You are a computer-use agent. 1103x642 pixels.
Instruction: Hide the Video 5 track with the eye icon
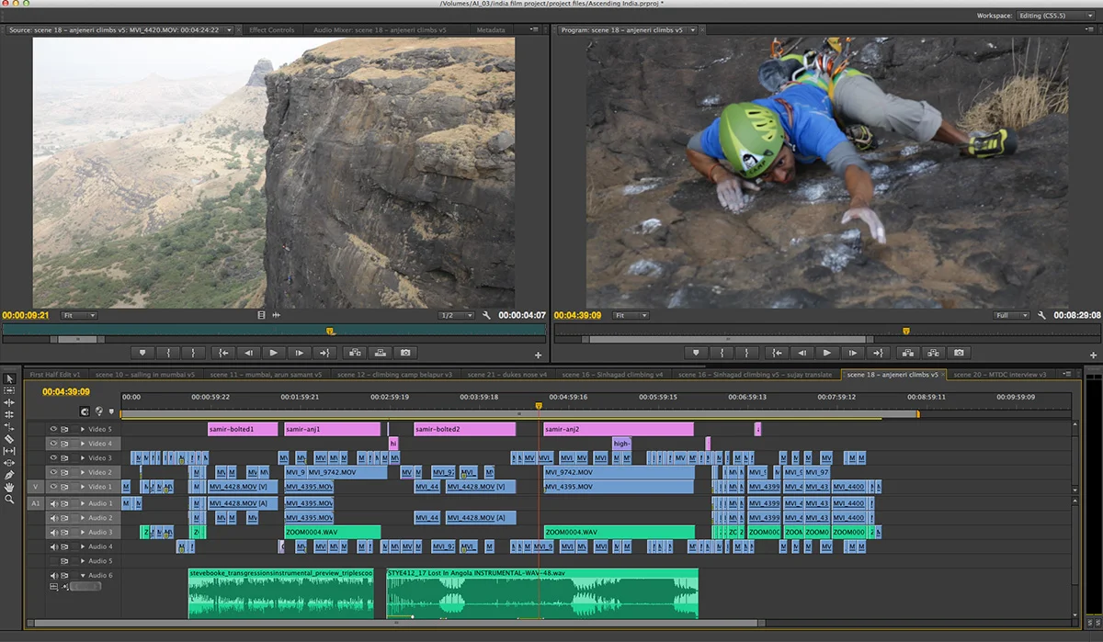pos(53,429)
